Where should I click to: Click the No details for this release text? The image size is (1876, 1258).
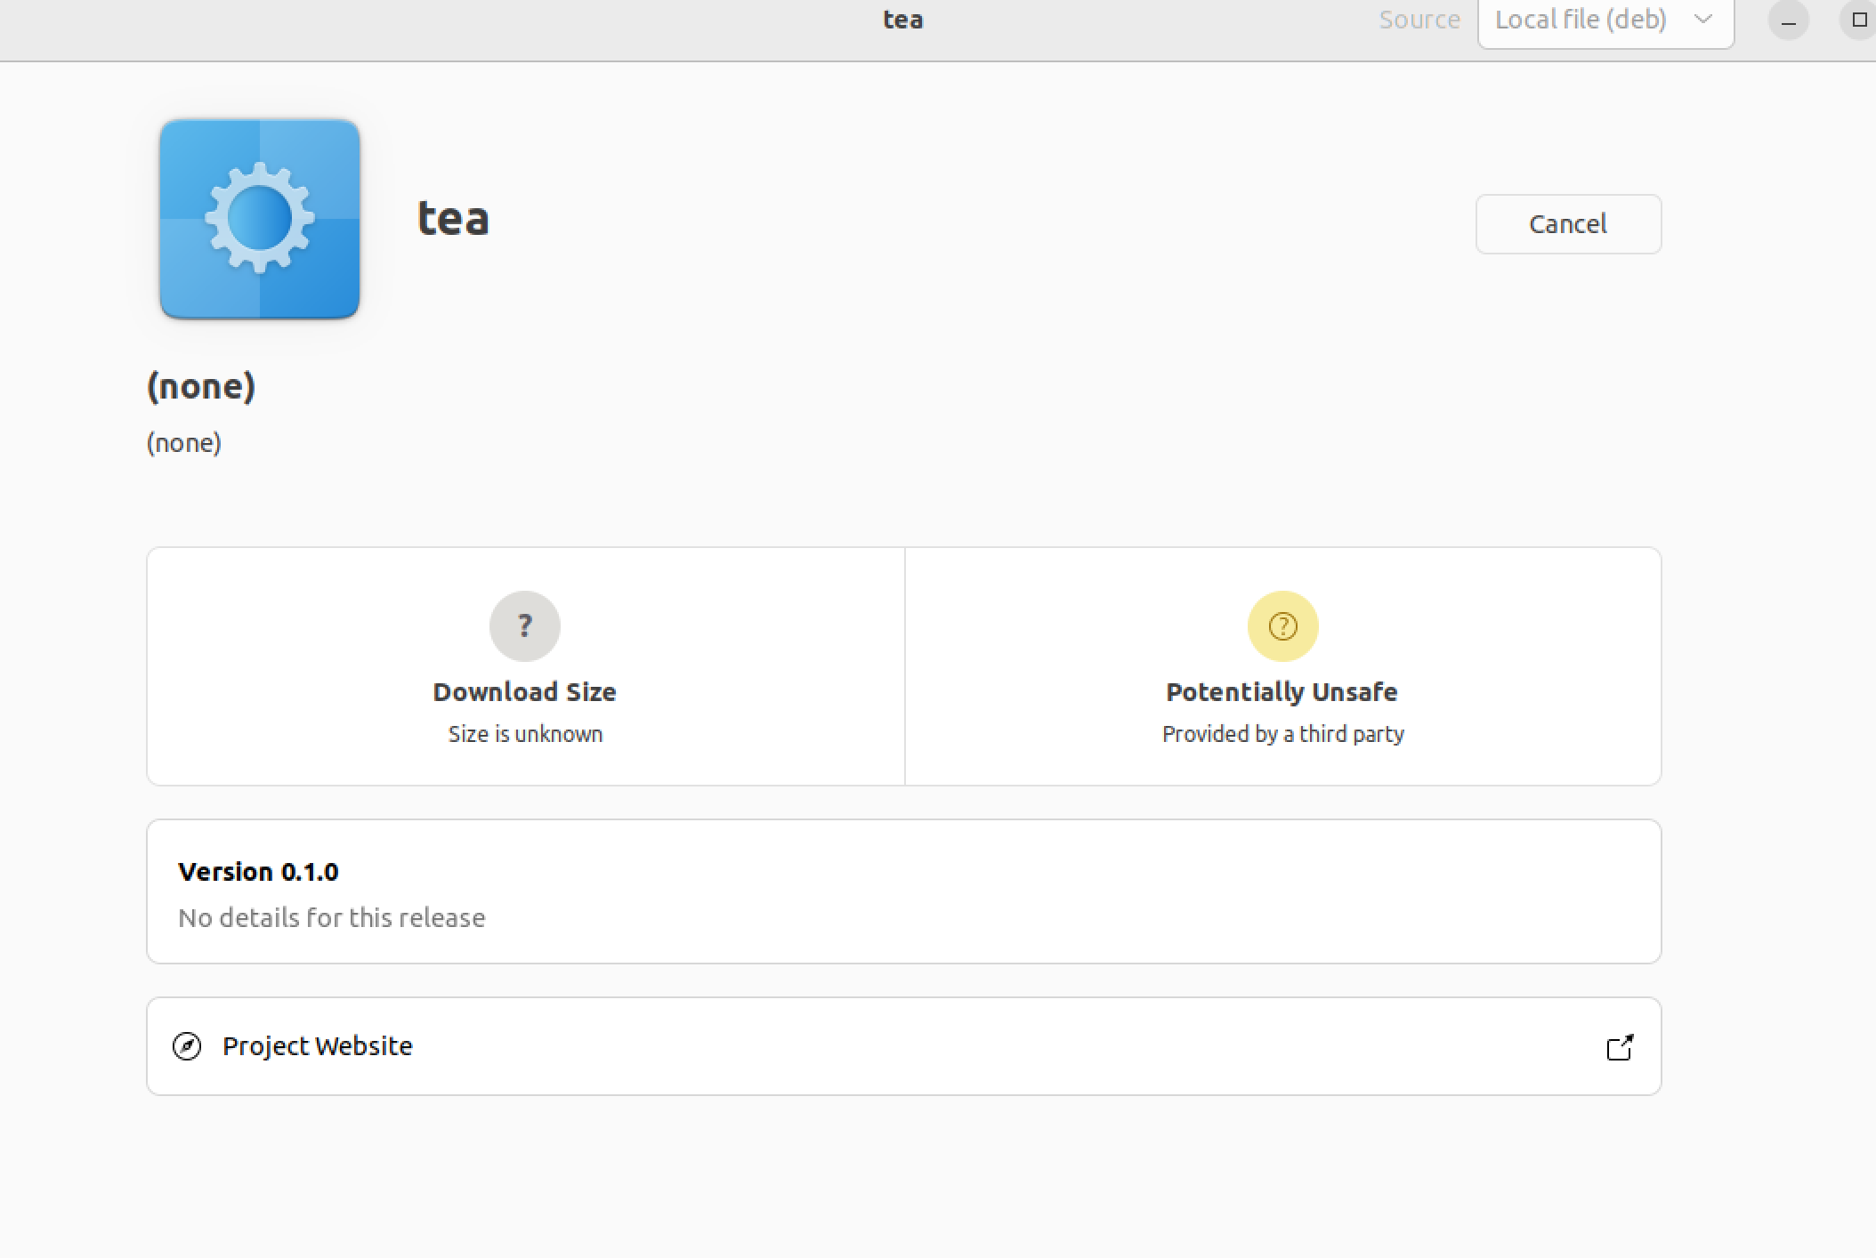332,917
